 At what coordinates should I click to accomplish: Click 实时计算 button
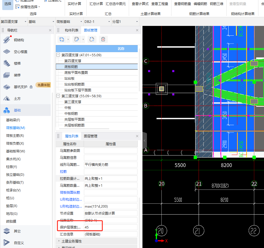[x=74, y=4]
